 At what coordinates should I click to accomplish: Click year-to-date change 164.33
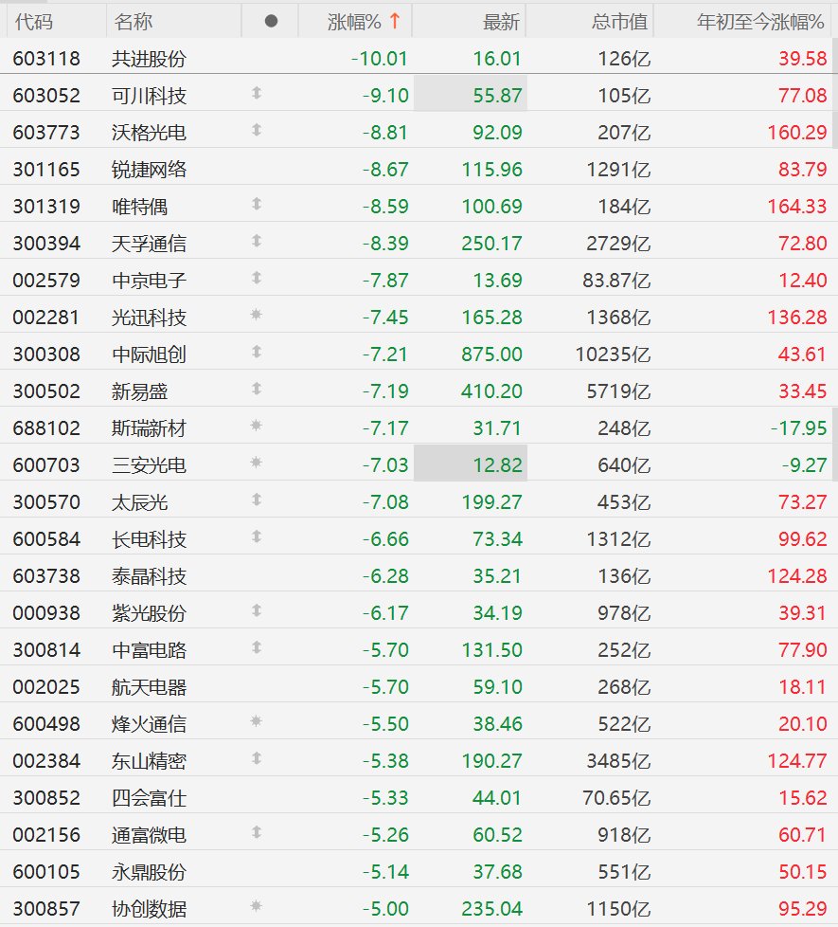pos(796,207)
